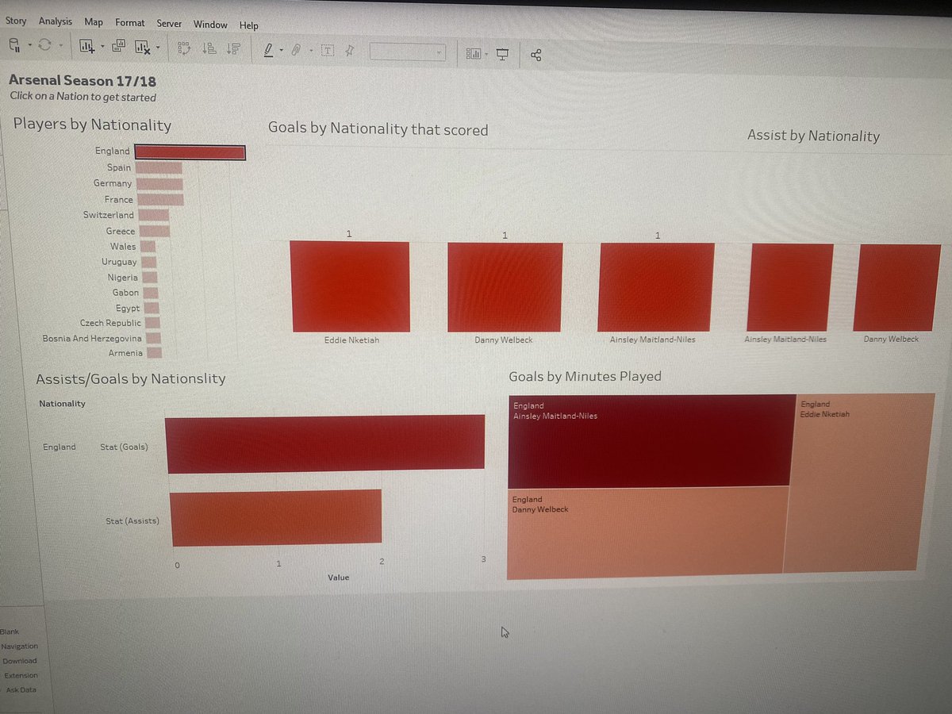The height and width of the screenshot is (714, 952).
Task: Click the Uruguay label in nationality list
Action: (x=119, y=262)
